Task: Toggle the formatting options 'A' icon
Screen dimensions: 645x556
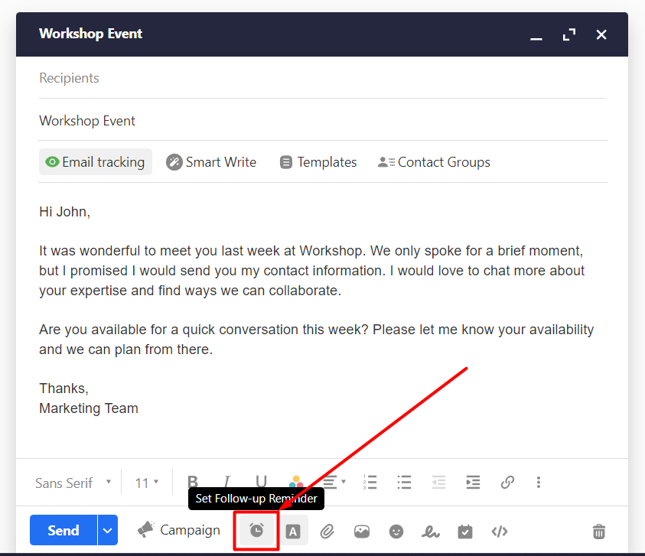Action: point(292,531)
